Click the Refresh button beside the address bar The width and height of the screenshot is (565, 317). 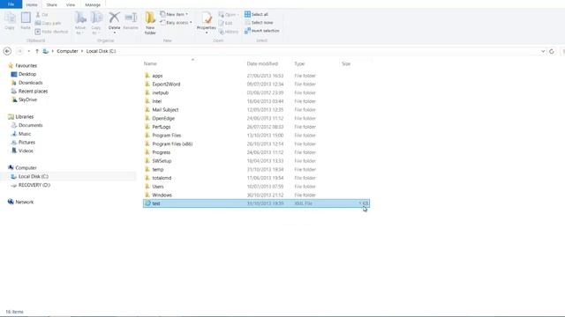(551, 51)
